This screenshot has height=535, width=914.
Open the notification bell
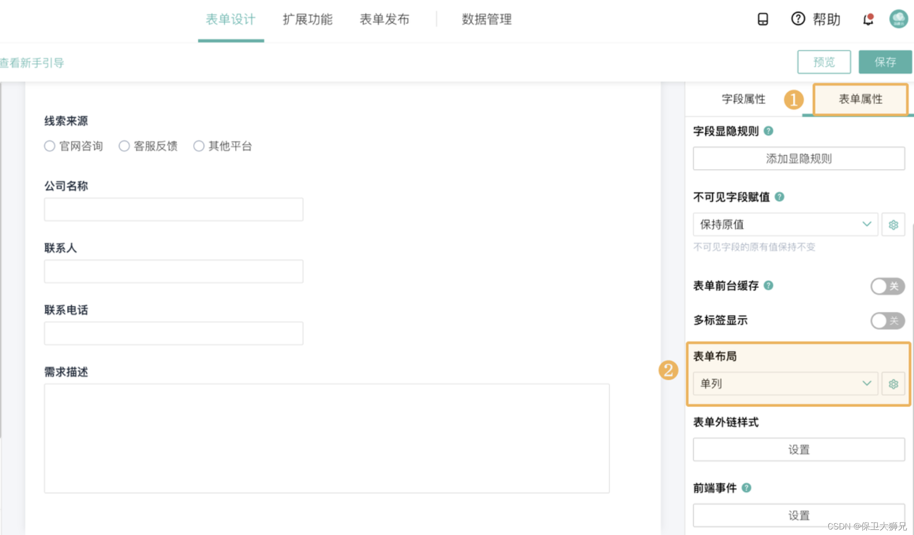pyautogui.click(x=868, y=19)
